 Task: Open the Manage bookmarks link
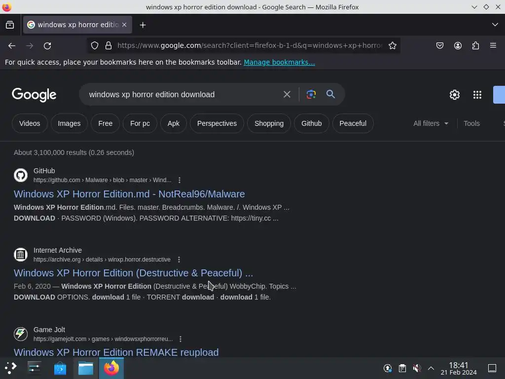279,62
